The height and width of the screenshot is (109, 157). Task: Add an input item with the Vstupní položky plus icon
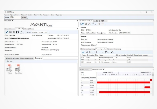pyautogui.click(x=97, y=52)
